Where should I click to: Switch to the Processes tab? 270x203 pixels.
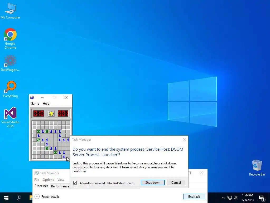pyautogui.click(x=41, y=186)
